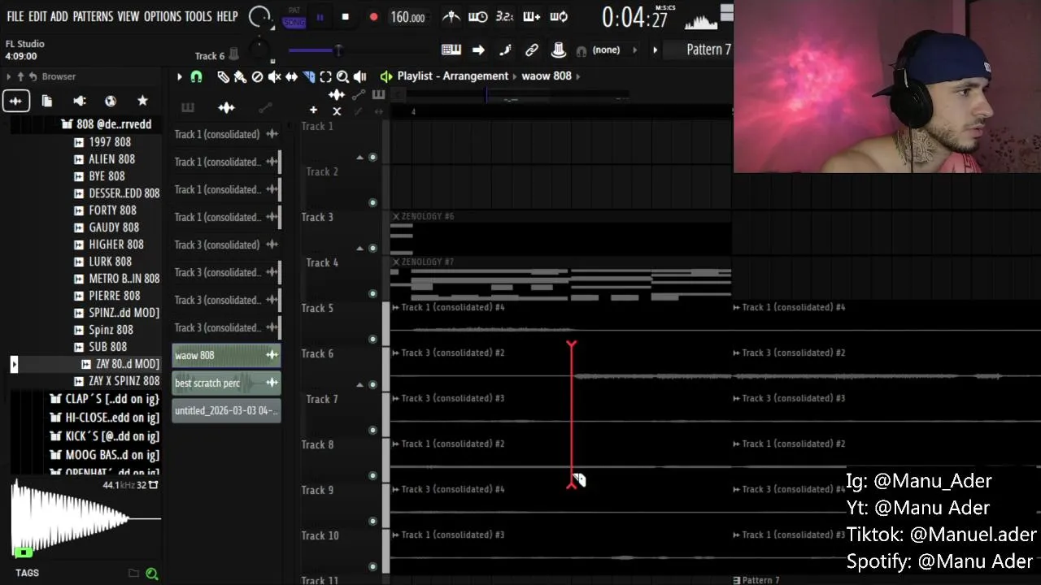Click the plus icon above track list
This screenshot has height=585, width=1041.
click(x=313, y=110)
